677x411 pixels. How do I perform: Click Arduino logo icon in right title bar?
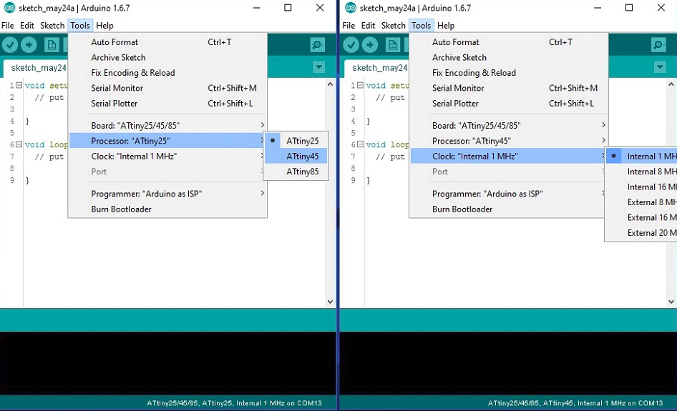[x=350, y=8]
